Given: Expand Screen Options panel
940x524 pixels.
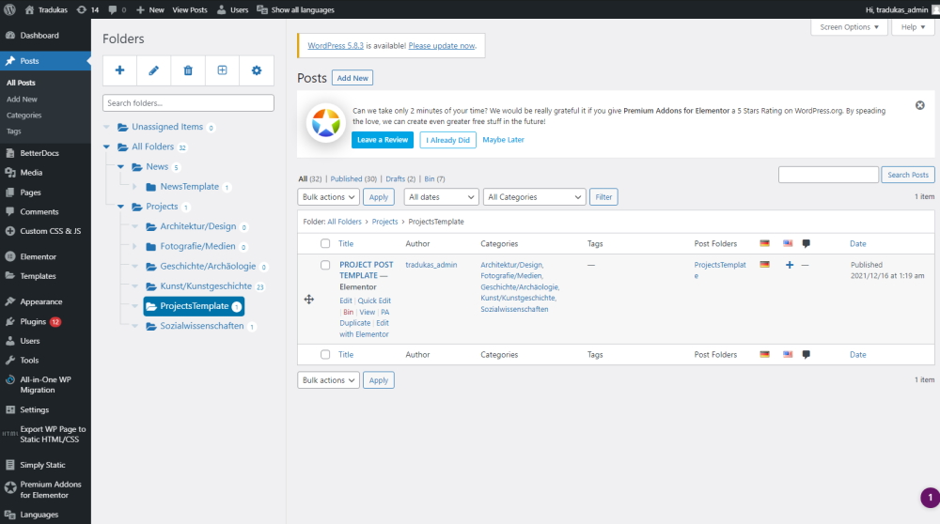Looking at the screenshot, I should (x=849, y=27).
